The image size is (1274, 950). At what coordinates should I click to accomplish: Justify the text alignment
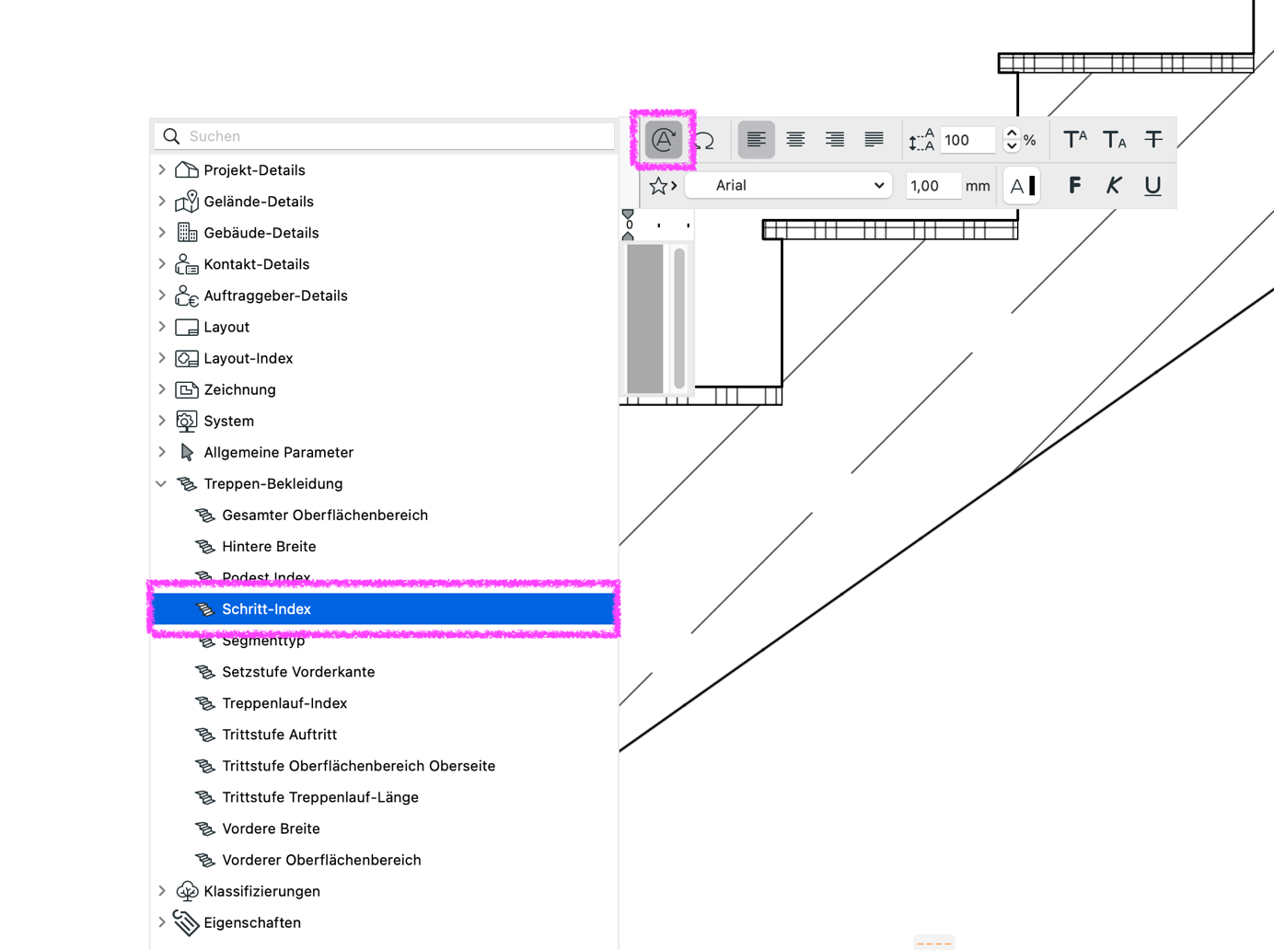(x=874, y=140)
